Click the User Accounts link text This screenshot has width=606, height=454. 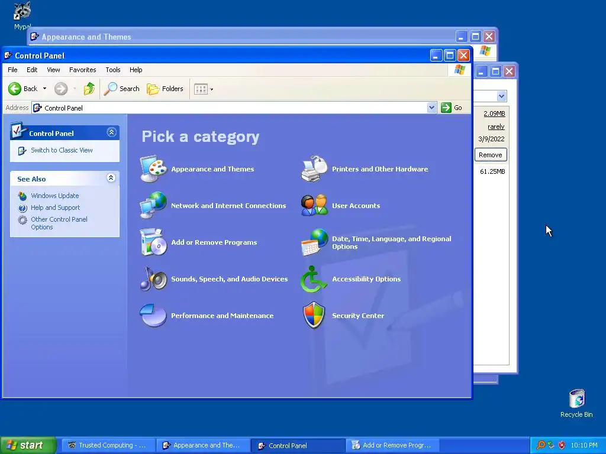pyautogui.click(x=356, y=206)
